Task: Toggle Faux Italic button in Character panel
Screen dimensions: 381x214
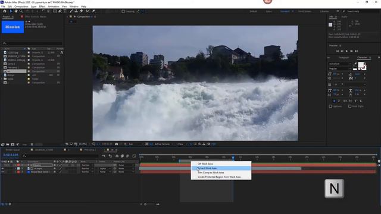Action: 339,101
